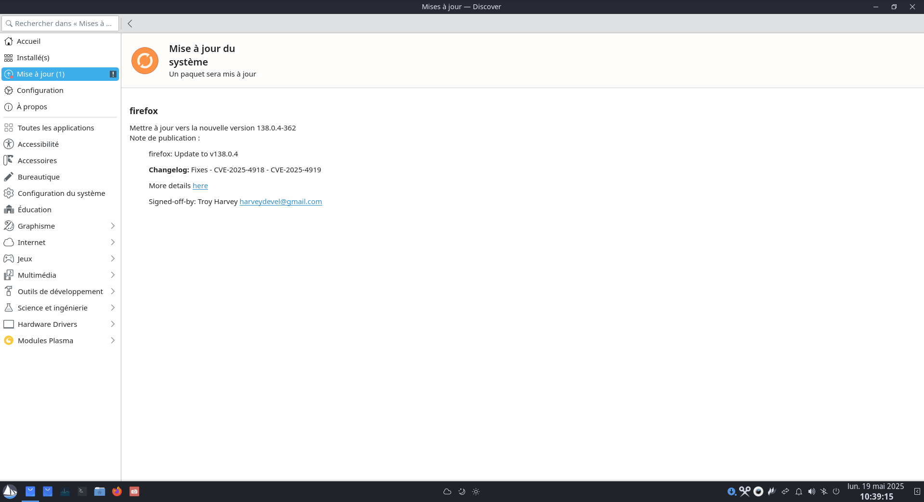
Task: Open the file manager from taskbar
Action: click(100, 491)
